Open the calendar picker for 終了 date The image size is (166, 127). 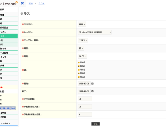pyautogui.click(x=92, y=91)
